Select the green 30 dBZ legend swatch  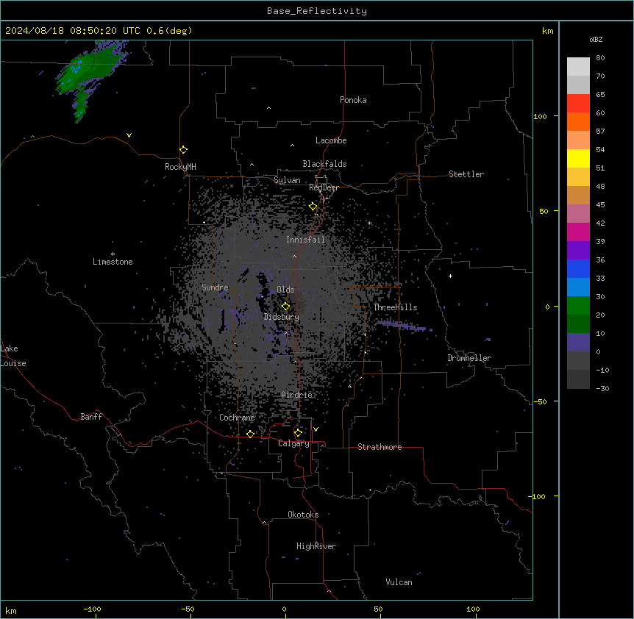[578, 306]
